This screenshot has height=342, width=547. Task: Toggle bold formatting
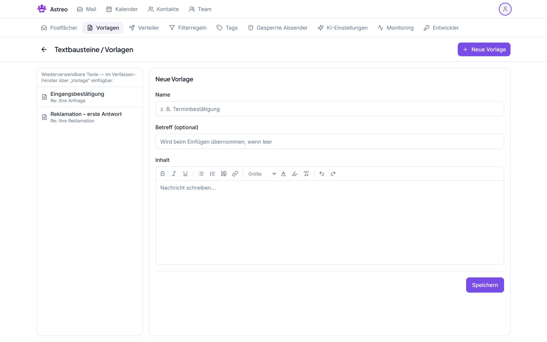point(163,174)
